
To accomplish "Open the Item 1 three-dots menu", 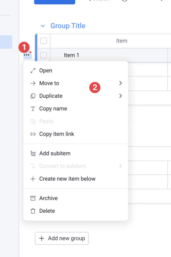I will tap(27, 55).
